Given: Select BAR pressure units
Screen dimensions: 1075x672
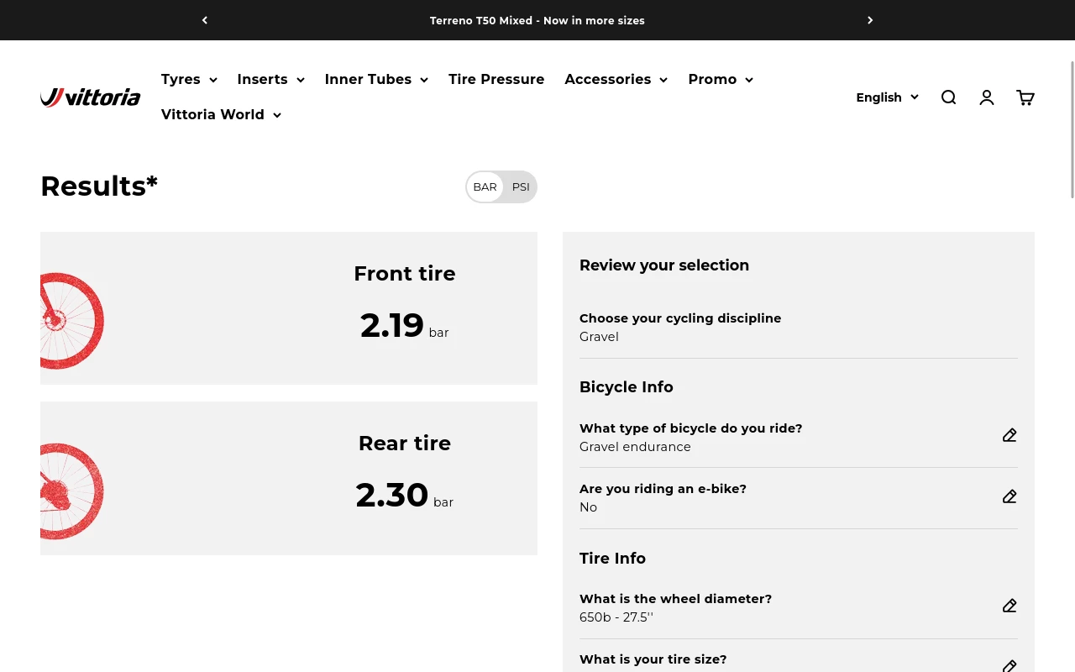Looking at the screenshot, I should (x=485, y=186).
